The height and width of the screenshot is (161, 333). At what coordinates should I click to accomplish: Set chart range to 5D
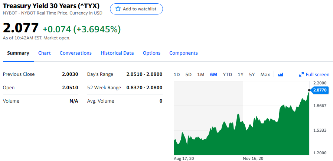coord(189,74)
